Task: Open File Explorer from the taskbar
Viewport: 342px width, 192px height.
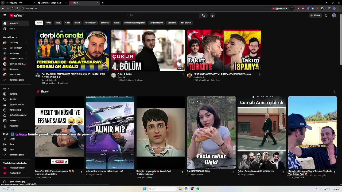Action: tap(180, 189)
